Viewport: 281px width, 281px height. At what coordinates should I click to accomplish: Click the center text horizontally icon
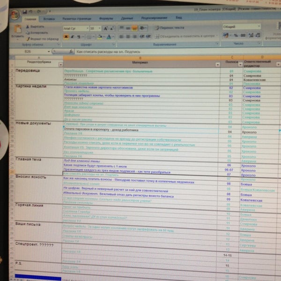(128, 37)
